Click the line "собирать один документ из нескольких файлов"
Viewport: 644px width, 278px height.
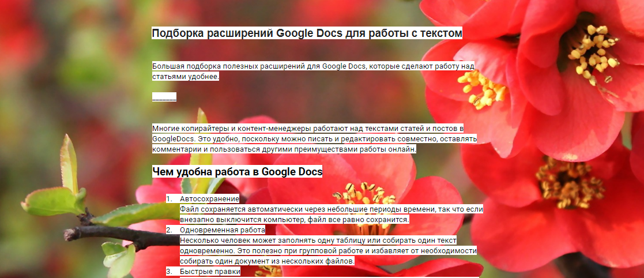pos(267,261)
